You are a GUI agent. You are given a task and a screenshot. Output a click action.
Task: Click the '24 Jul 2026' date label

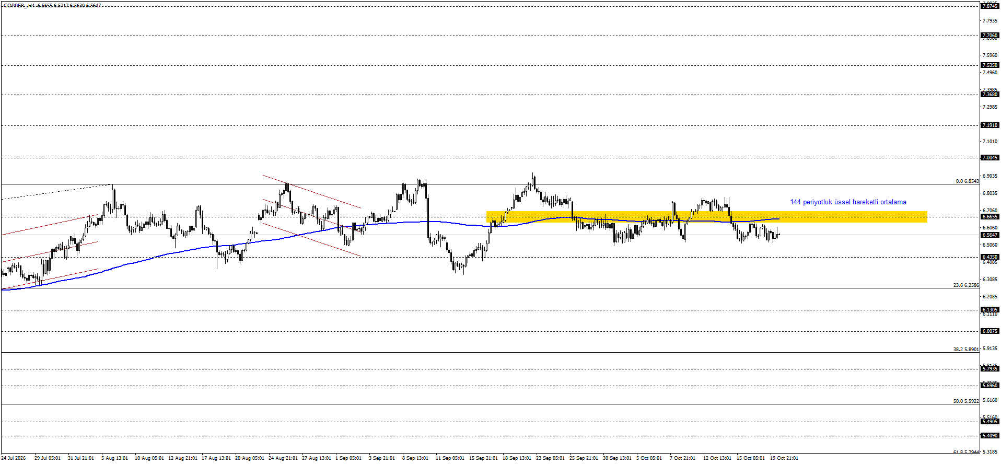point(14,458)
